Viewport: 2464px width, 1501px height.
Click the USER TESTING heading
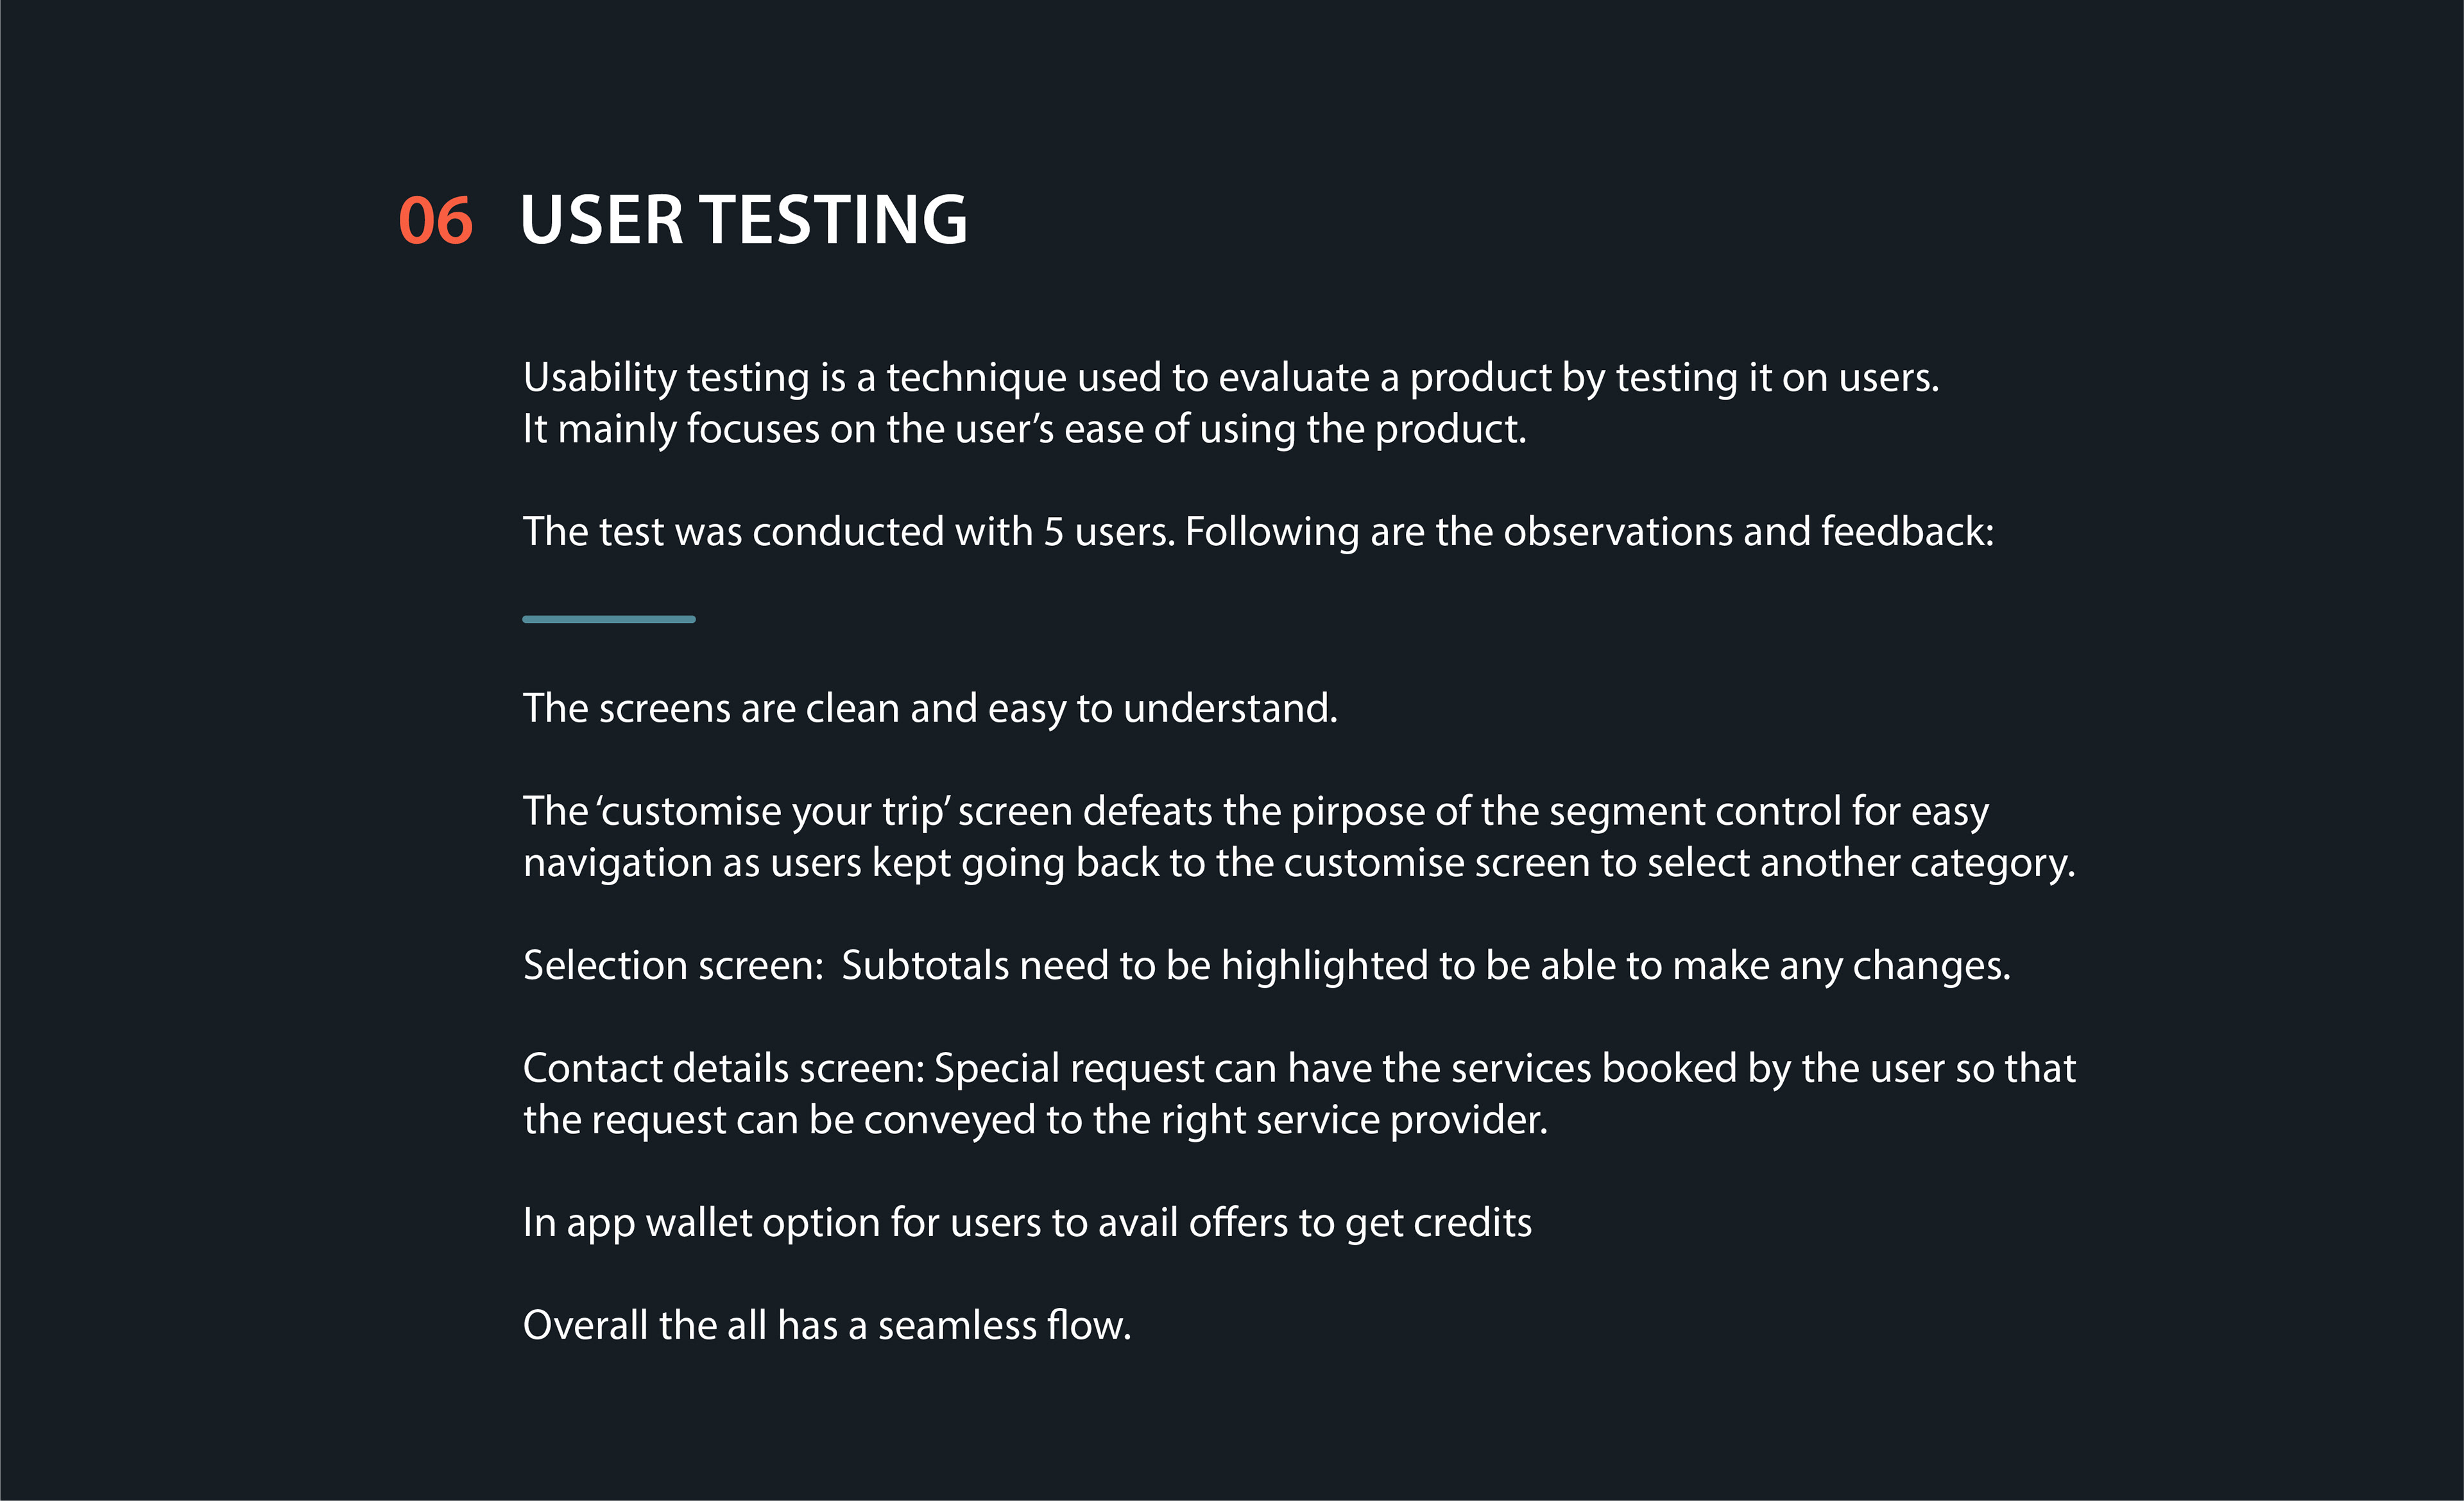click(x=744, y=220)
